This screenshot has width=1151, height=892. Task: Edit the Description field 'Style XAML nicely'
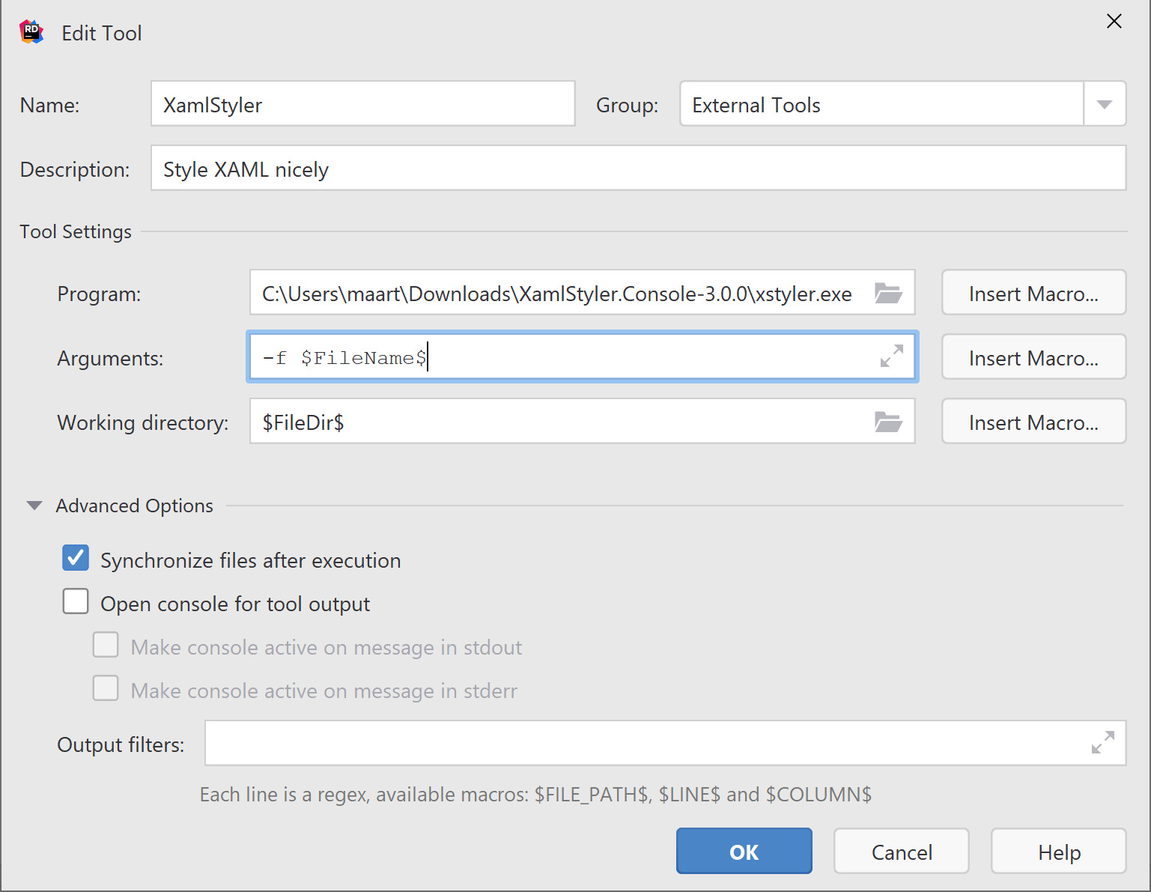(639, 169)
